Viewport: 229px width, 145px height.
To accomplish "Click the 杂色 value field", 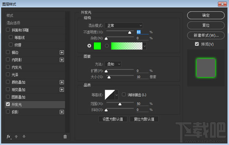I will click(142, 38).
